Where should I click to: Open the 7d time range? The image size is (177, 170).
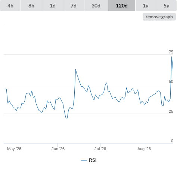(x=74, y=6)
